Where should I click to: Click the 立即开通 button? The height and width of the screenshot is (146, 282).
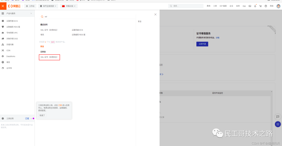202,44
